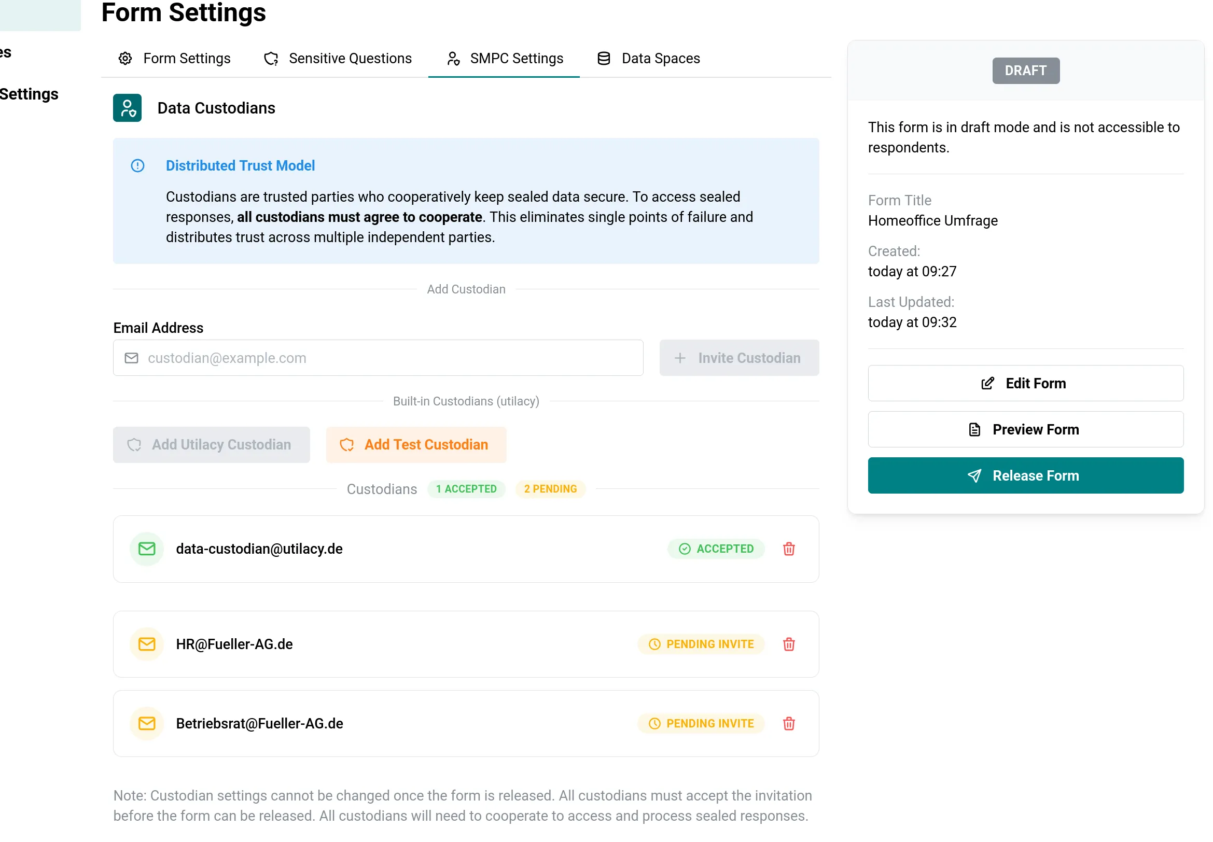Delete data-custodian@utilacy.de custodian via trash icon
Viewport: 1213px width, 842px height.
(788, 549)
